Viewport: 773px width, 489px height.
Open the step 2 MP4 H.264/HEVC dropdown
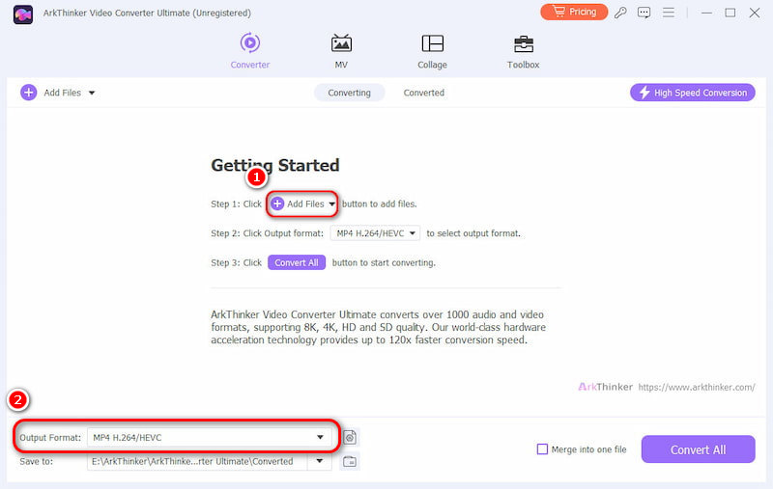pos(375,233)
